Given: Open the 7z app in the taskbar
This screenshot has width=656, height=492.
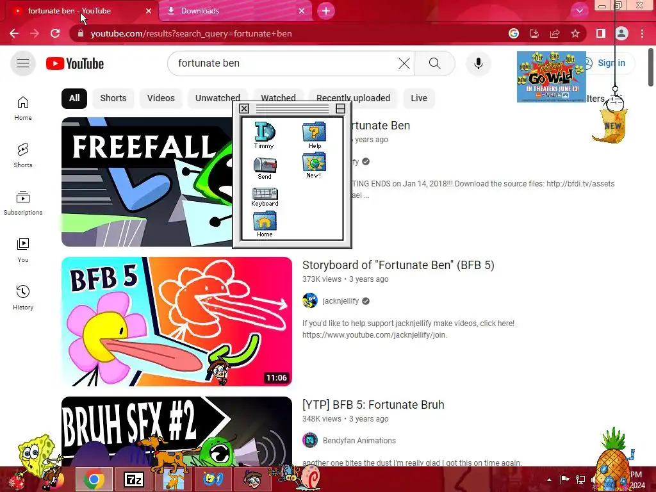Looking at the screenshot, I should point(133,479).
